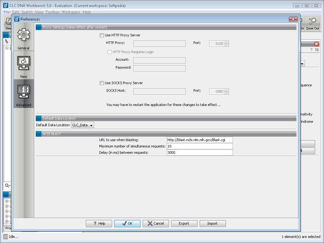Click the SOCKS port 1080 field
The height and width of the screenshot is (243, 324).
216,91
